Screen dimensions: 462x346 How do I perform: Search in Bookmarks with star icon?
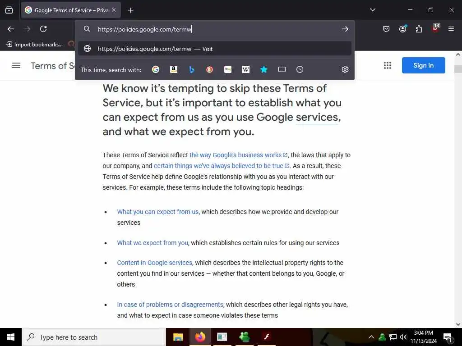(263, 69)
